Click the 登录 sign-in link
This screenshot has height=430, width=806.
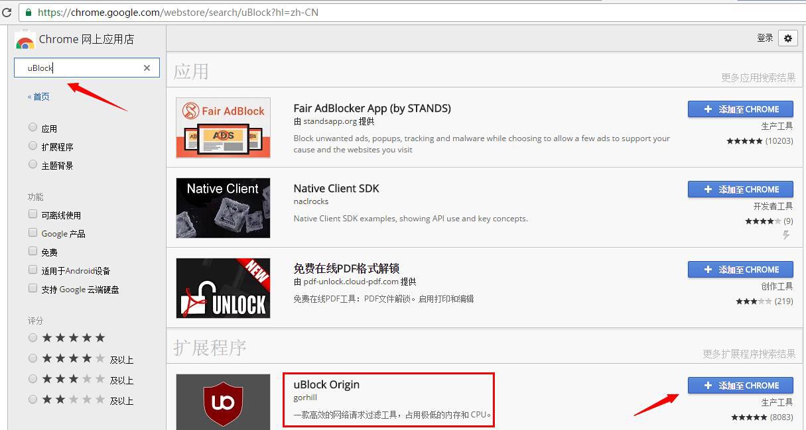pyautogui.click(x=765, y=38)
